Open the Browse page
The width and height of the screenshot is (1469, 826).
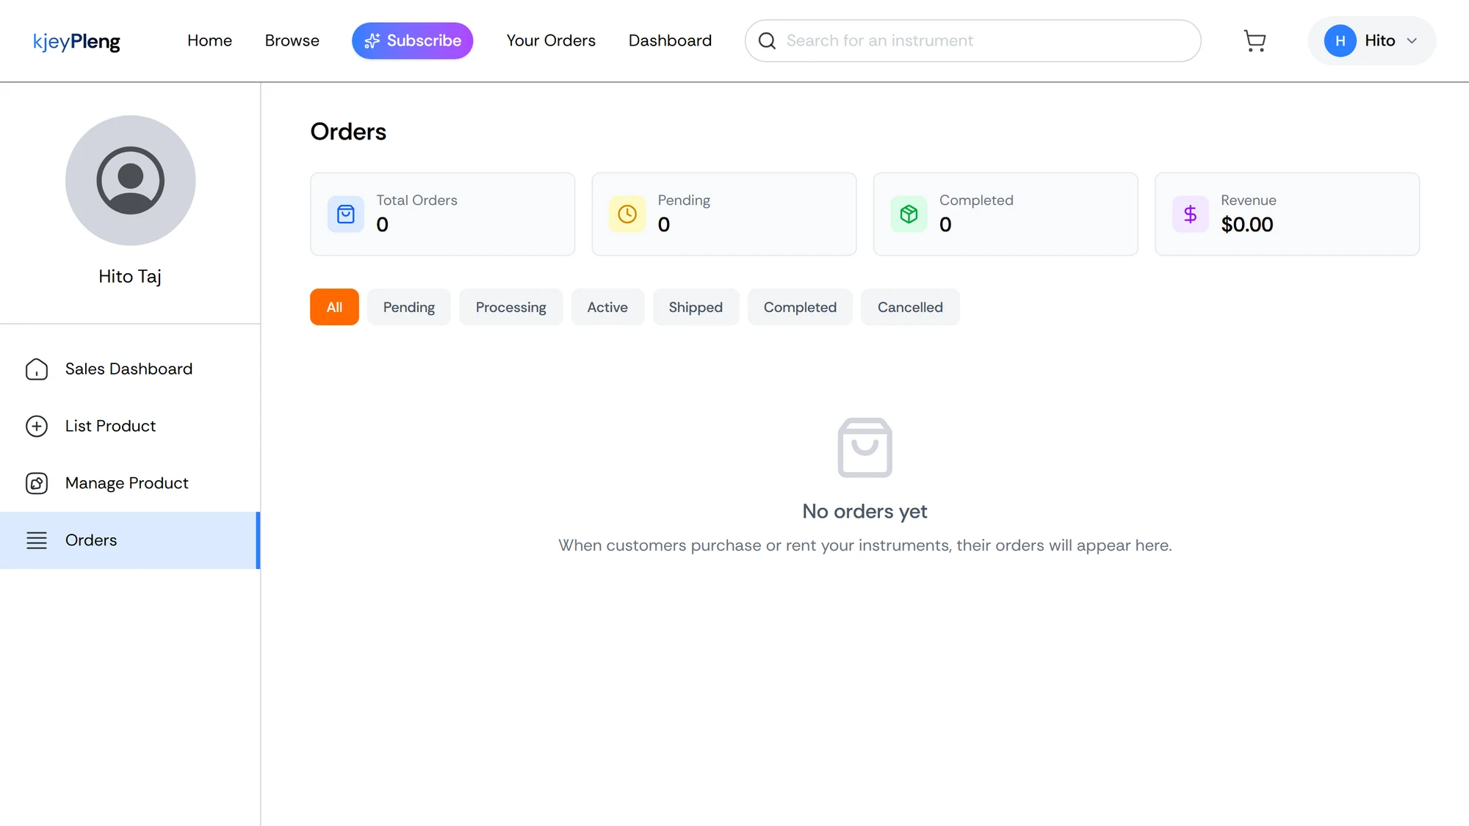click(292, 41)
